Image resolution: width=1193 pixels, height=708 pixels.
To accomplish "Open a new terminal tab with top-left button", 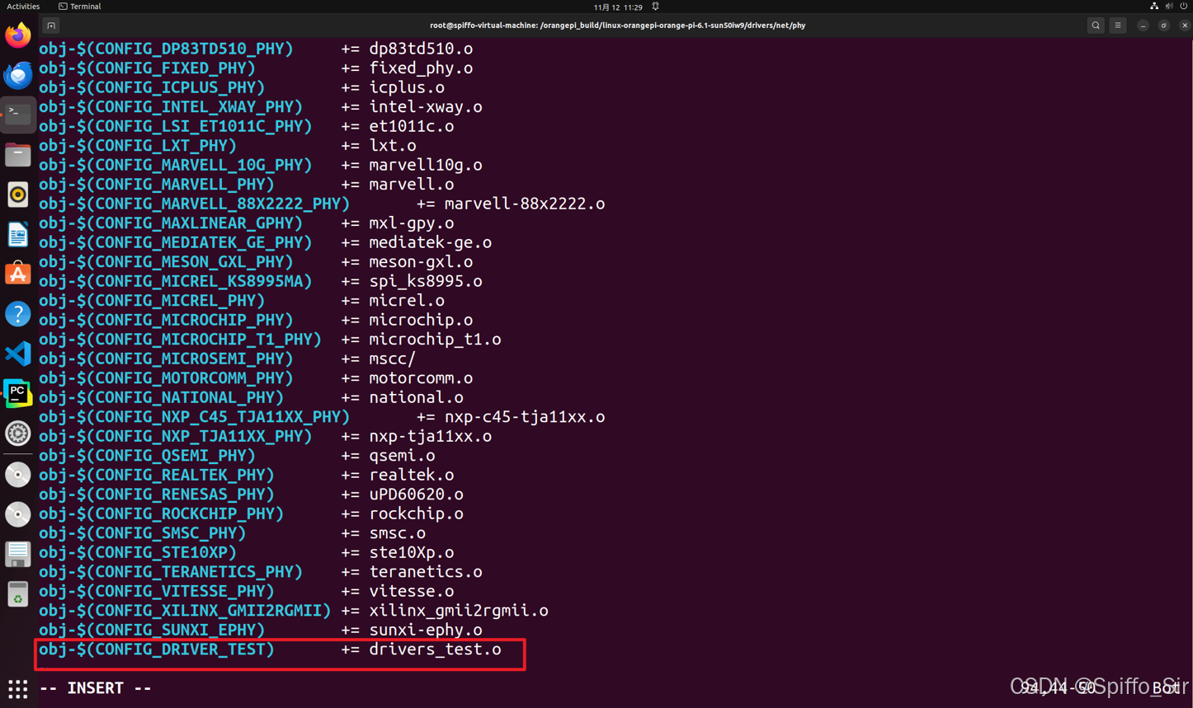I will [x=51, y=25].
